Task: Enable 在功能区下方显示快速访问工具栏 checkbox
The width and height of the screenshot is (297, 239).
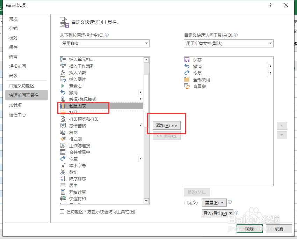Action: tap(62, 211)
